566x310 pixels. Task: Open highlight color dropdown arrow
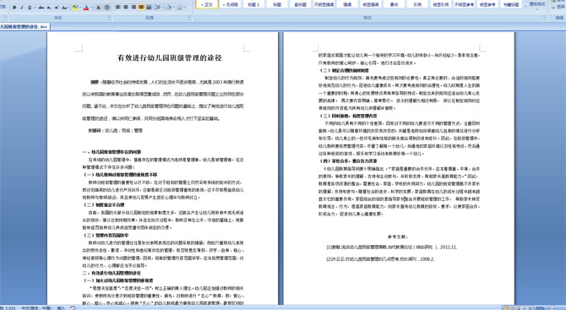[80, 8]
